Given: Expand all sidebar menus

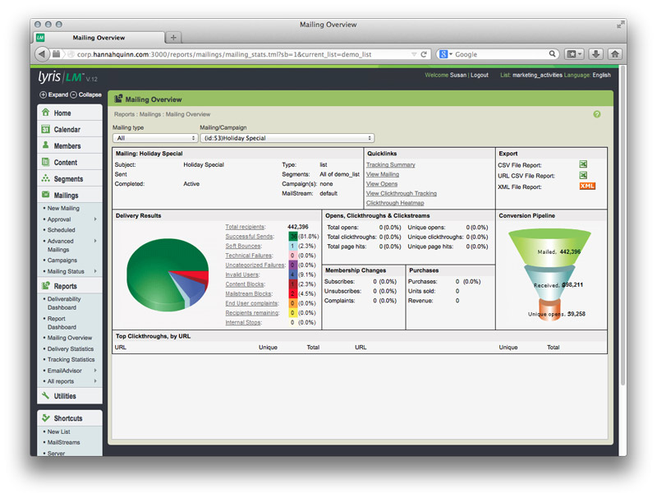Looking at the screenshot, I should (54, 95).
